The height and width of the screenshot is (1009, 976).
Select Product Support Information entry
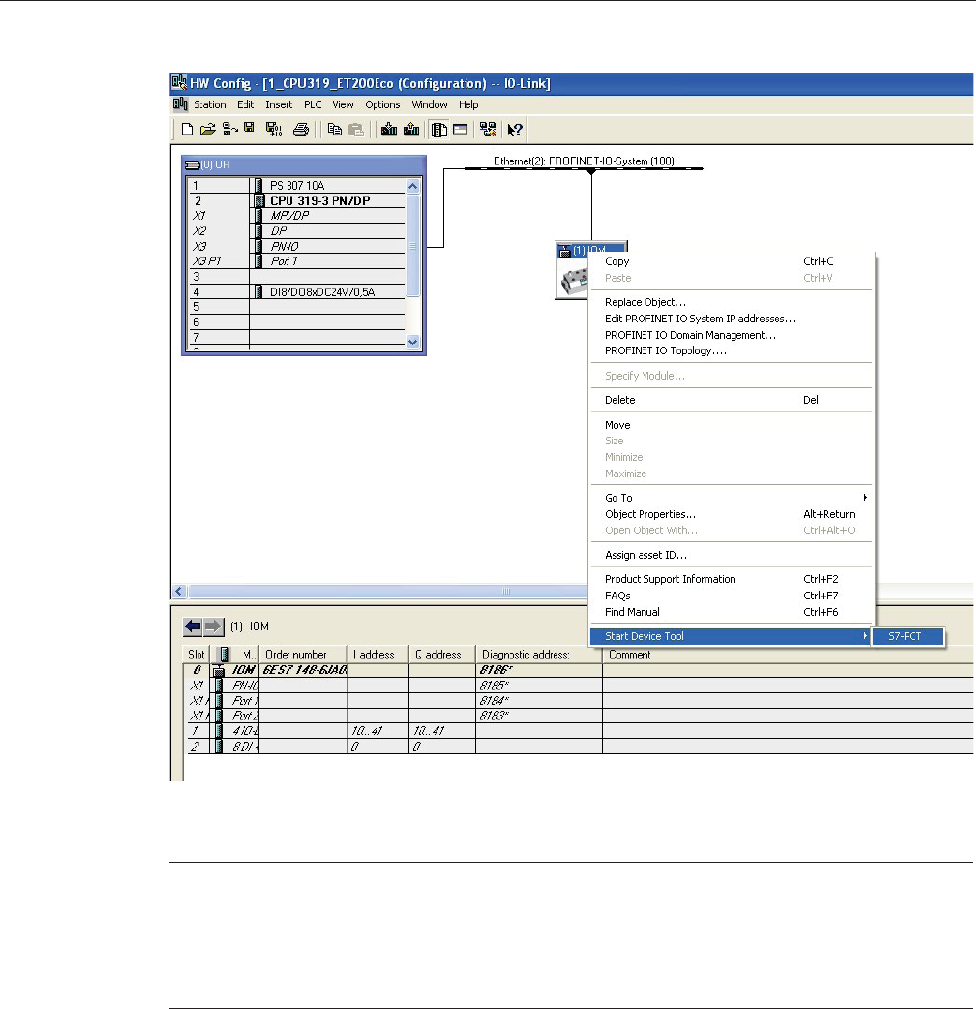(x=732, y=579)
